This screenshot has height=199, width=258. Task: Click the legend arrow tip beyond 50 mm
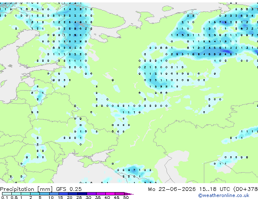[129, 194]
